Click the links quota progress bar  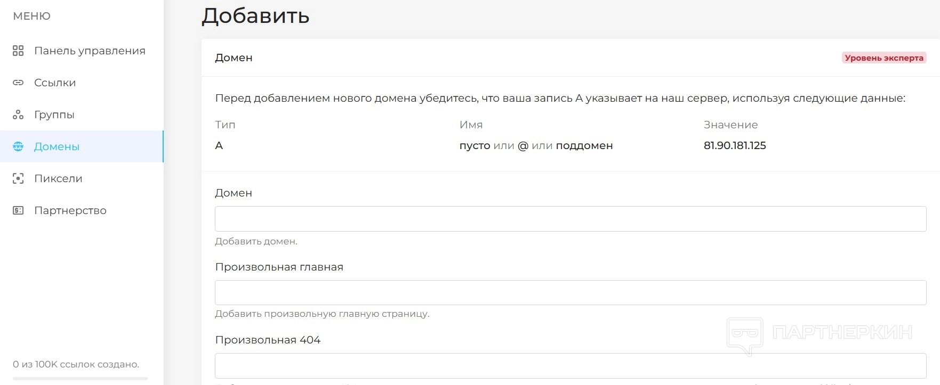pyautogui.click(x=80, y=379)
